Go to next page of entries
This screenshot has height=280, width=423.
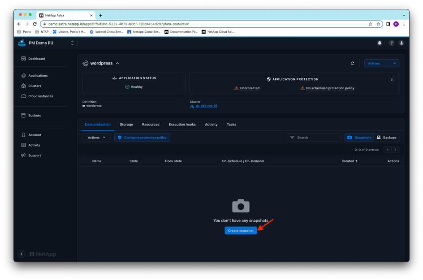click(395, 150)
